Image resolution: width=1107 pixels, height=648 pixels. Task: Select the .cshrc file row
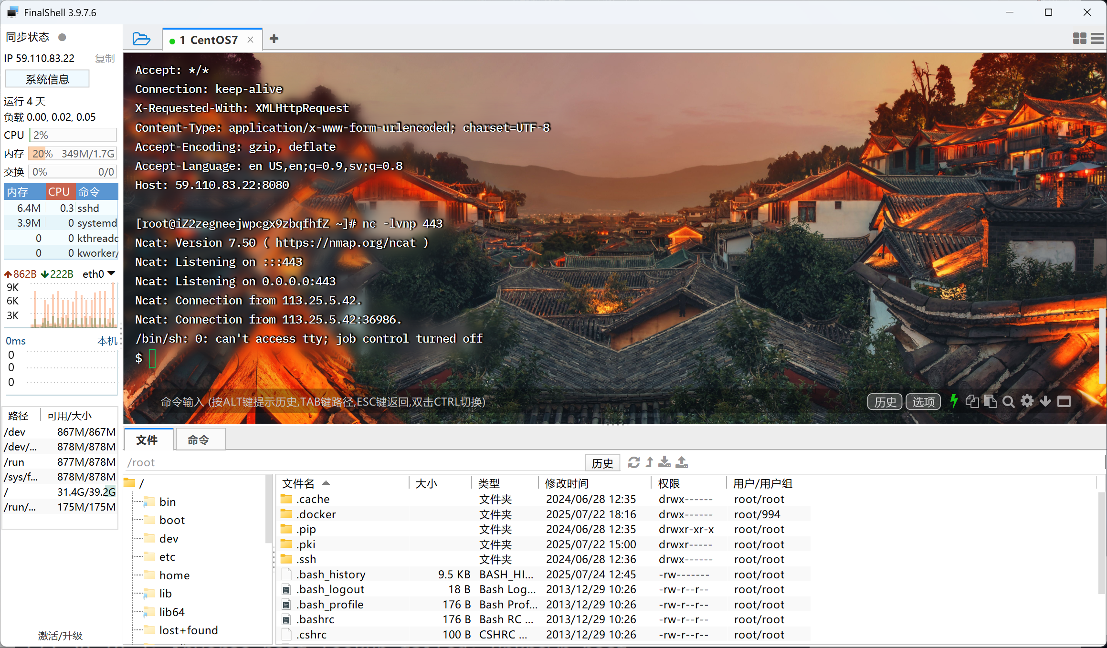click(544, 635)
